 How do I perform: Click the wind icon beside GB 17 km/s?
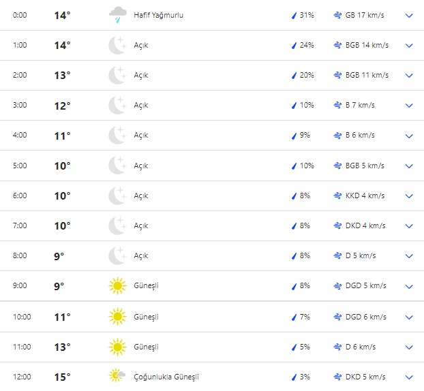coord(337,15)
